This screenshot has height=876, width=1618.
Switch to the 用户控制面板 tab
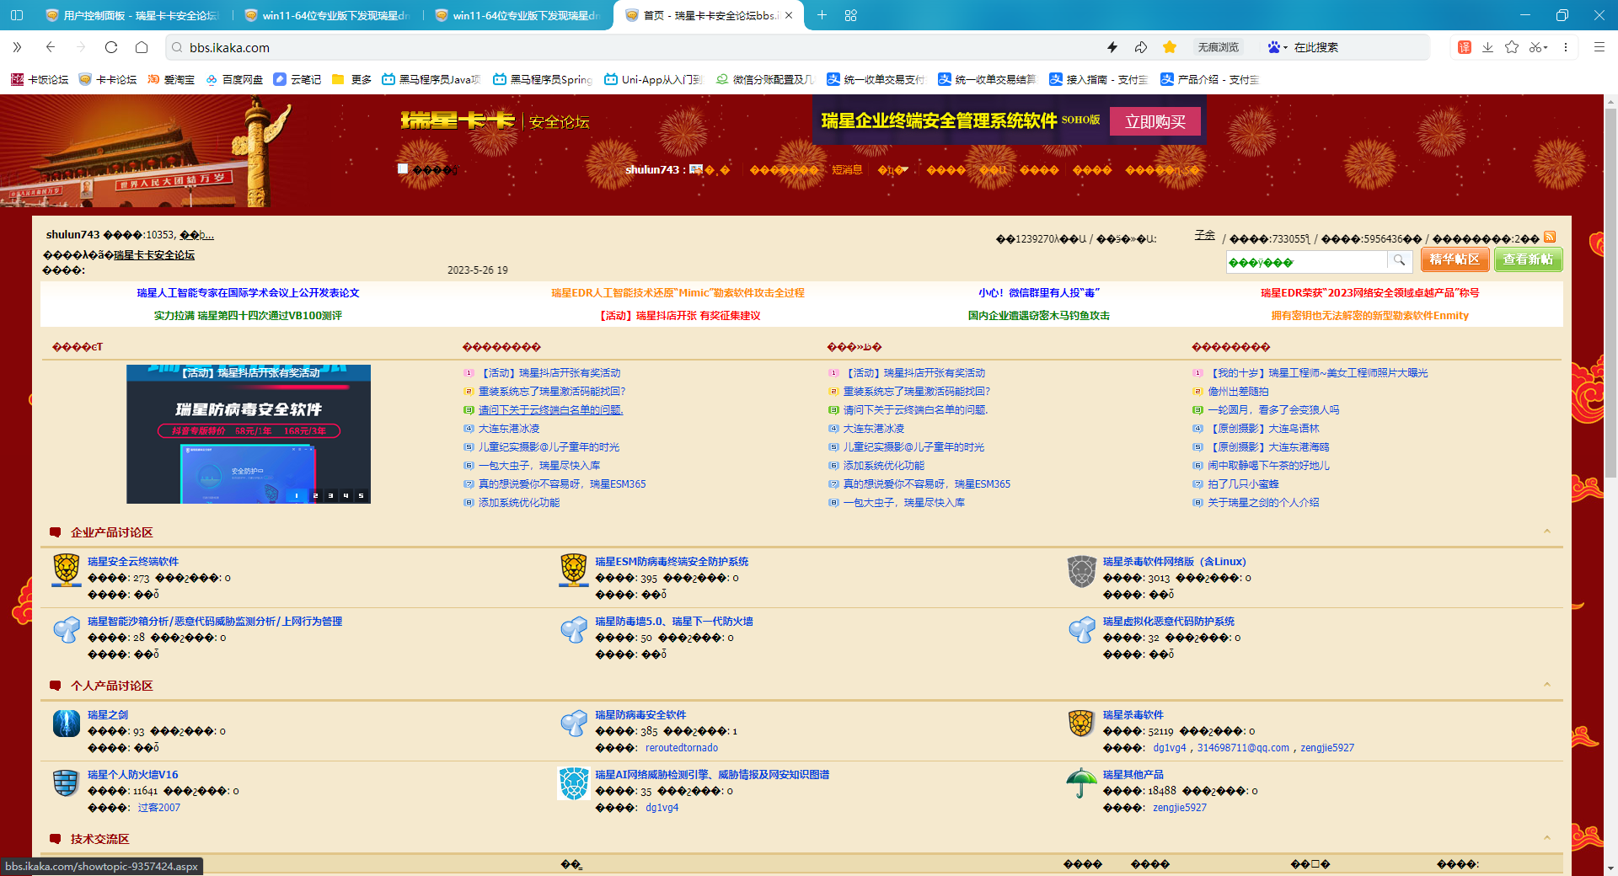pos(132,15)
